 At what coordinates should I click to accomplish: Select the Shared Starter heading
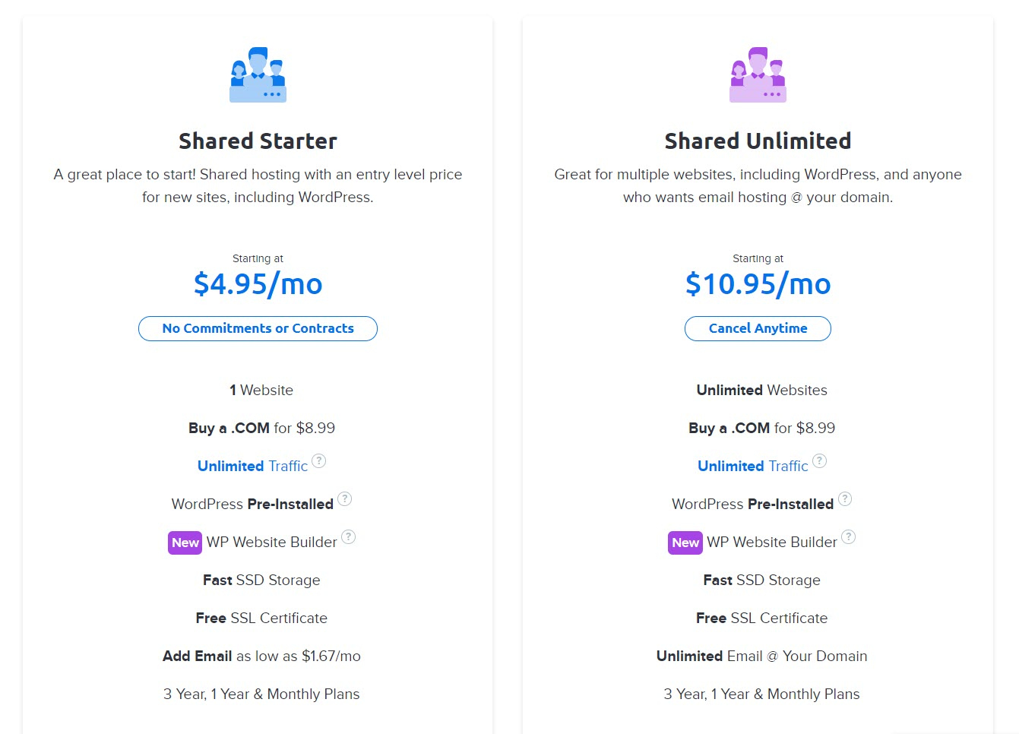click(x=258, y=141)
